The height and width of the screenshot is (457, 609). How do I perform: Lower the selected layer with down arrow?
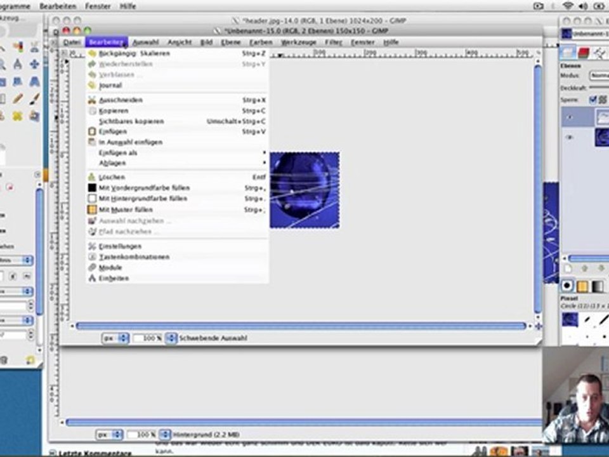coord(601,269)
